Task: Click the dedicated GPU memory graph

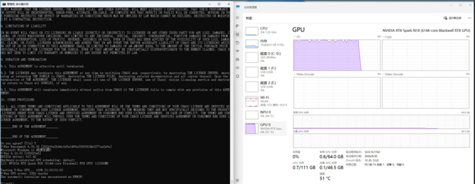Action: tap(381, 121)
